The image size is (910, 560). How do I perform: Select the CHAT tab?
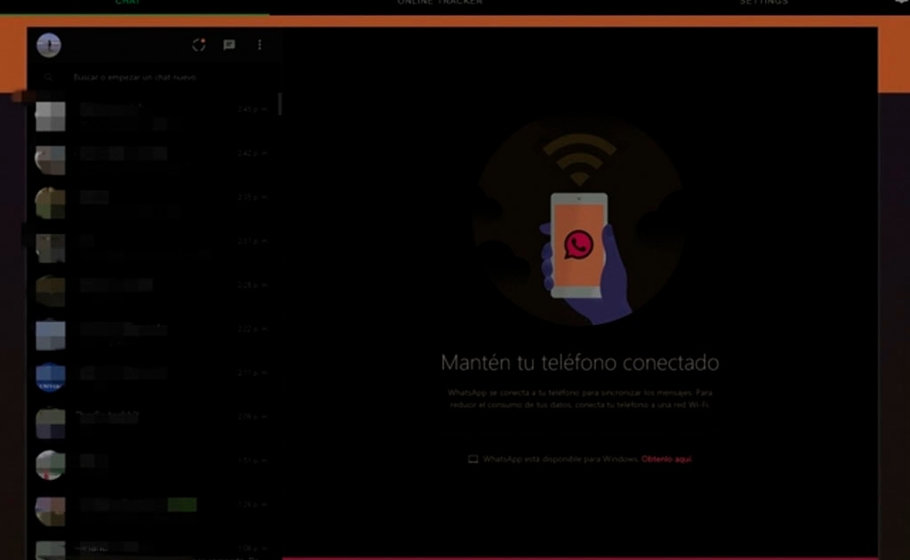(129, 3)
